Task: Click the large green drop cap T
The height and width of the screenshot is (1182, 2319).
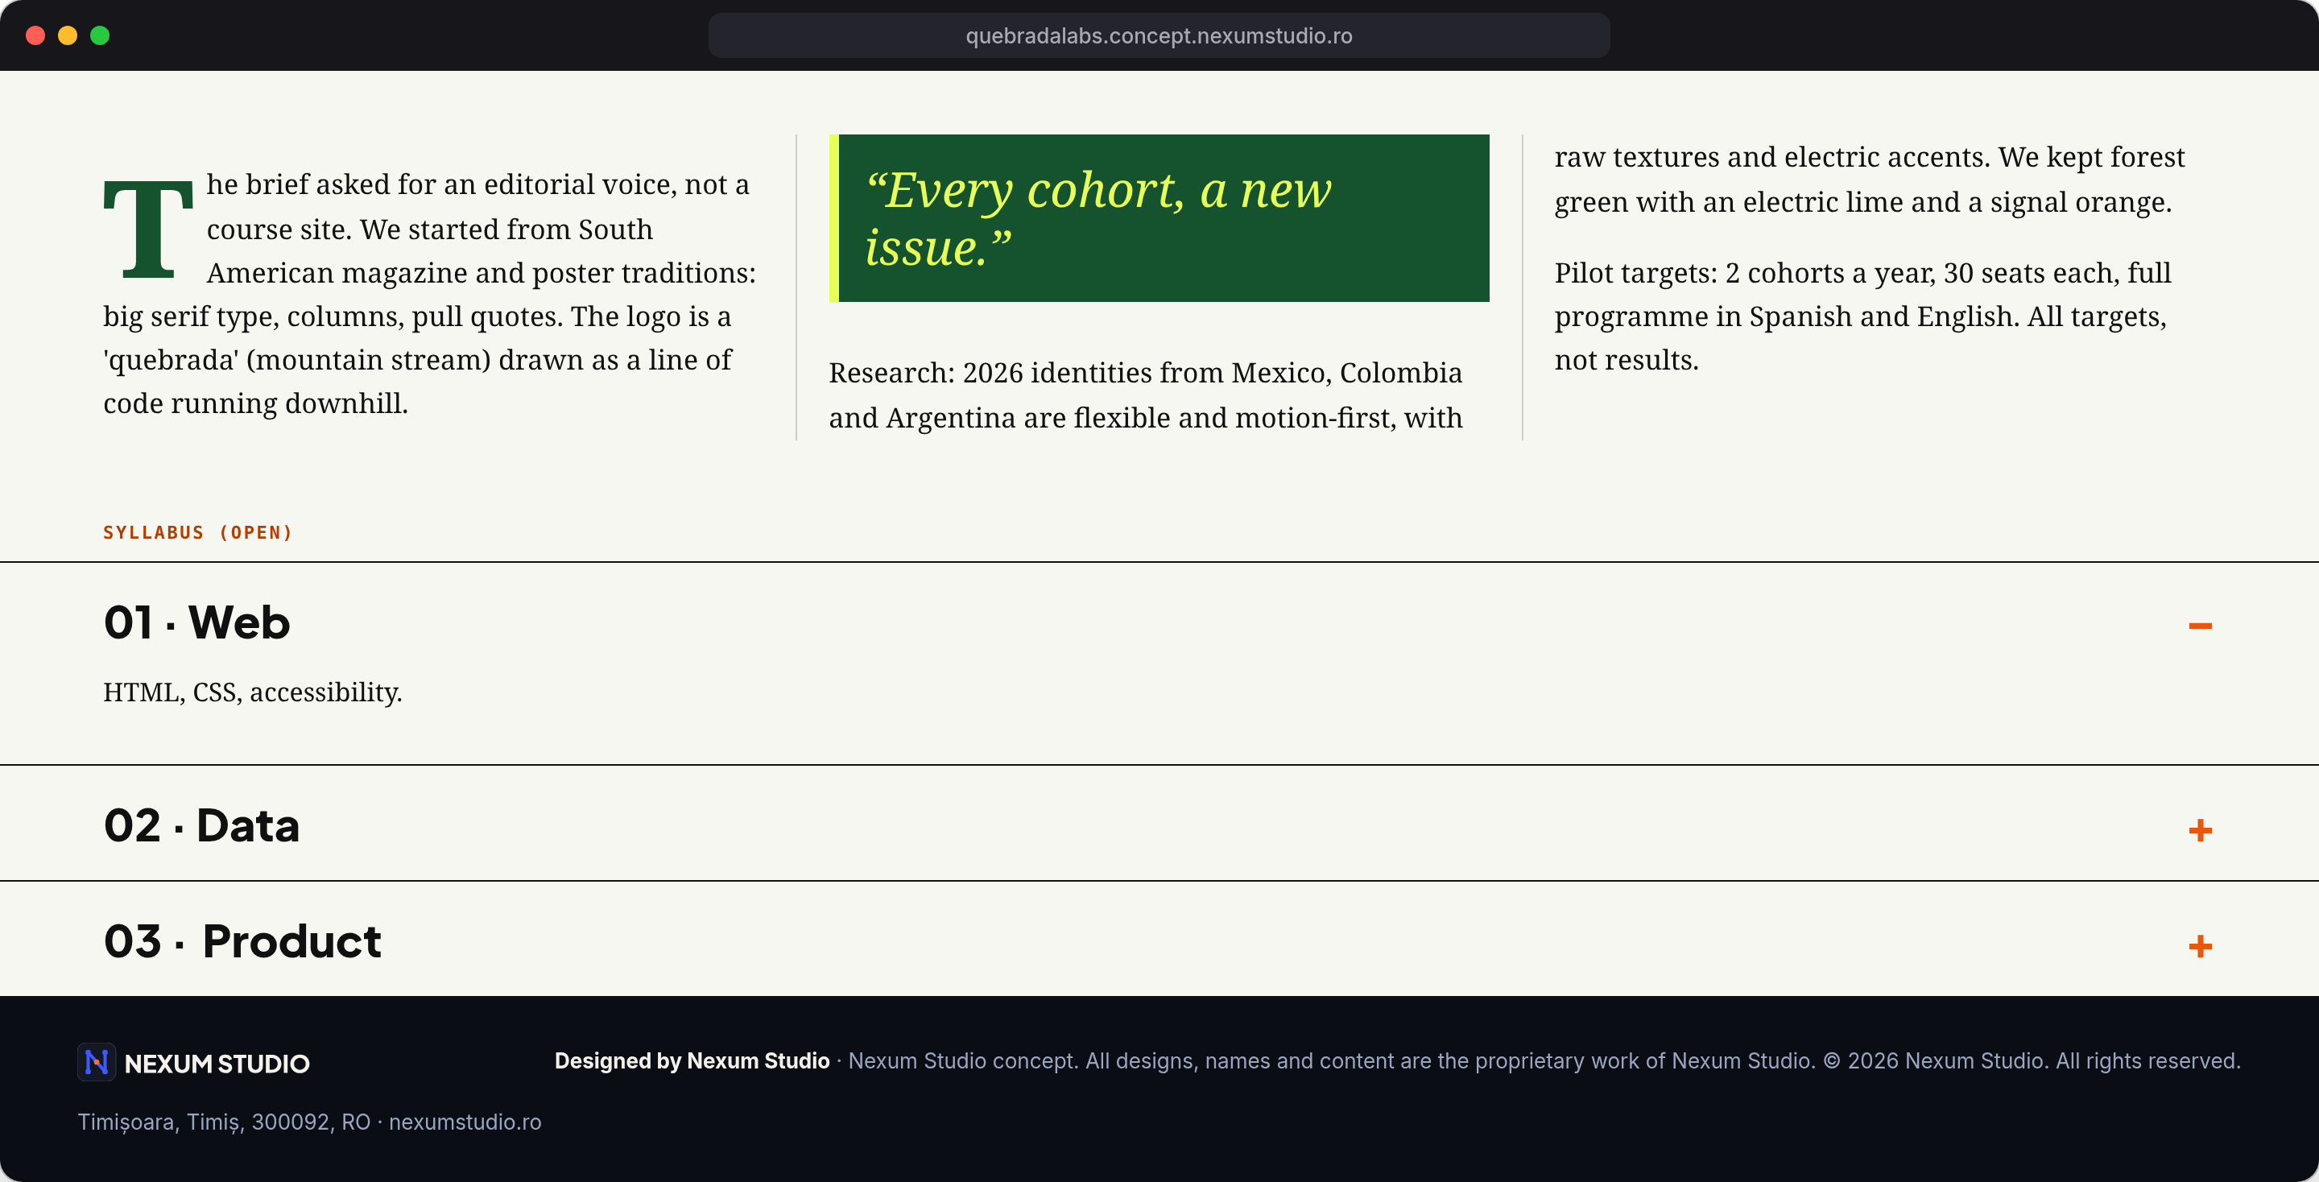Action: pyautogui.click(x=148, y=229)
